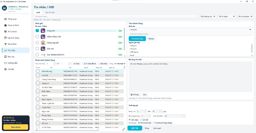Open Tất cả nguồn filter dropdown
The image size is (256, 133).
tap(227, 16)
